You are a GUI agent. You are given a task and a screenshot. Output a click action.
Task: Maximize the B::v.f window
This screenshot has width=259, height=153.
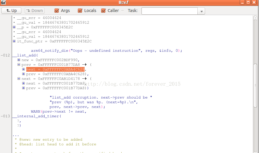point(248,2)
